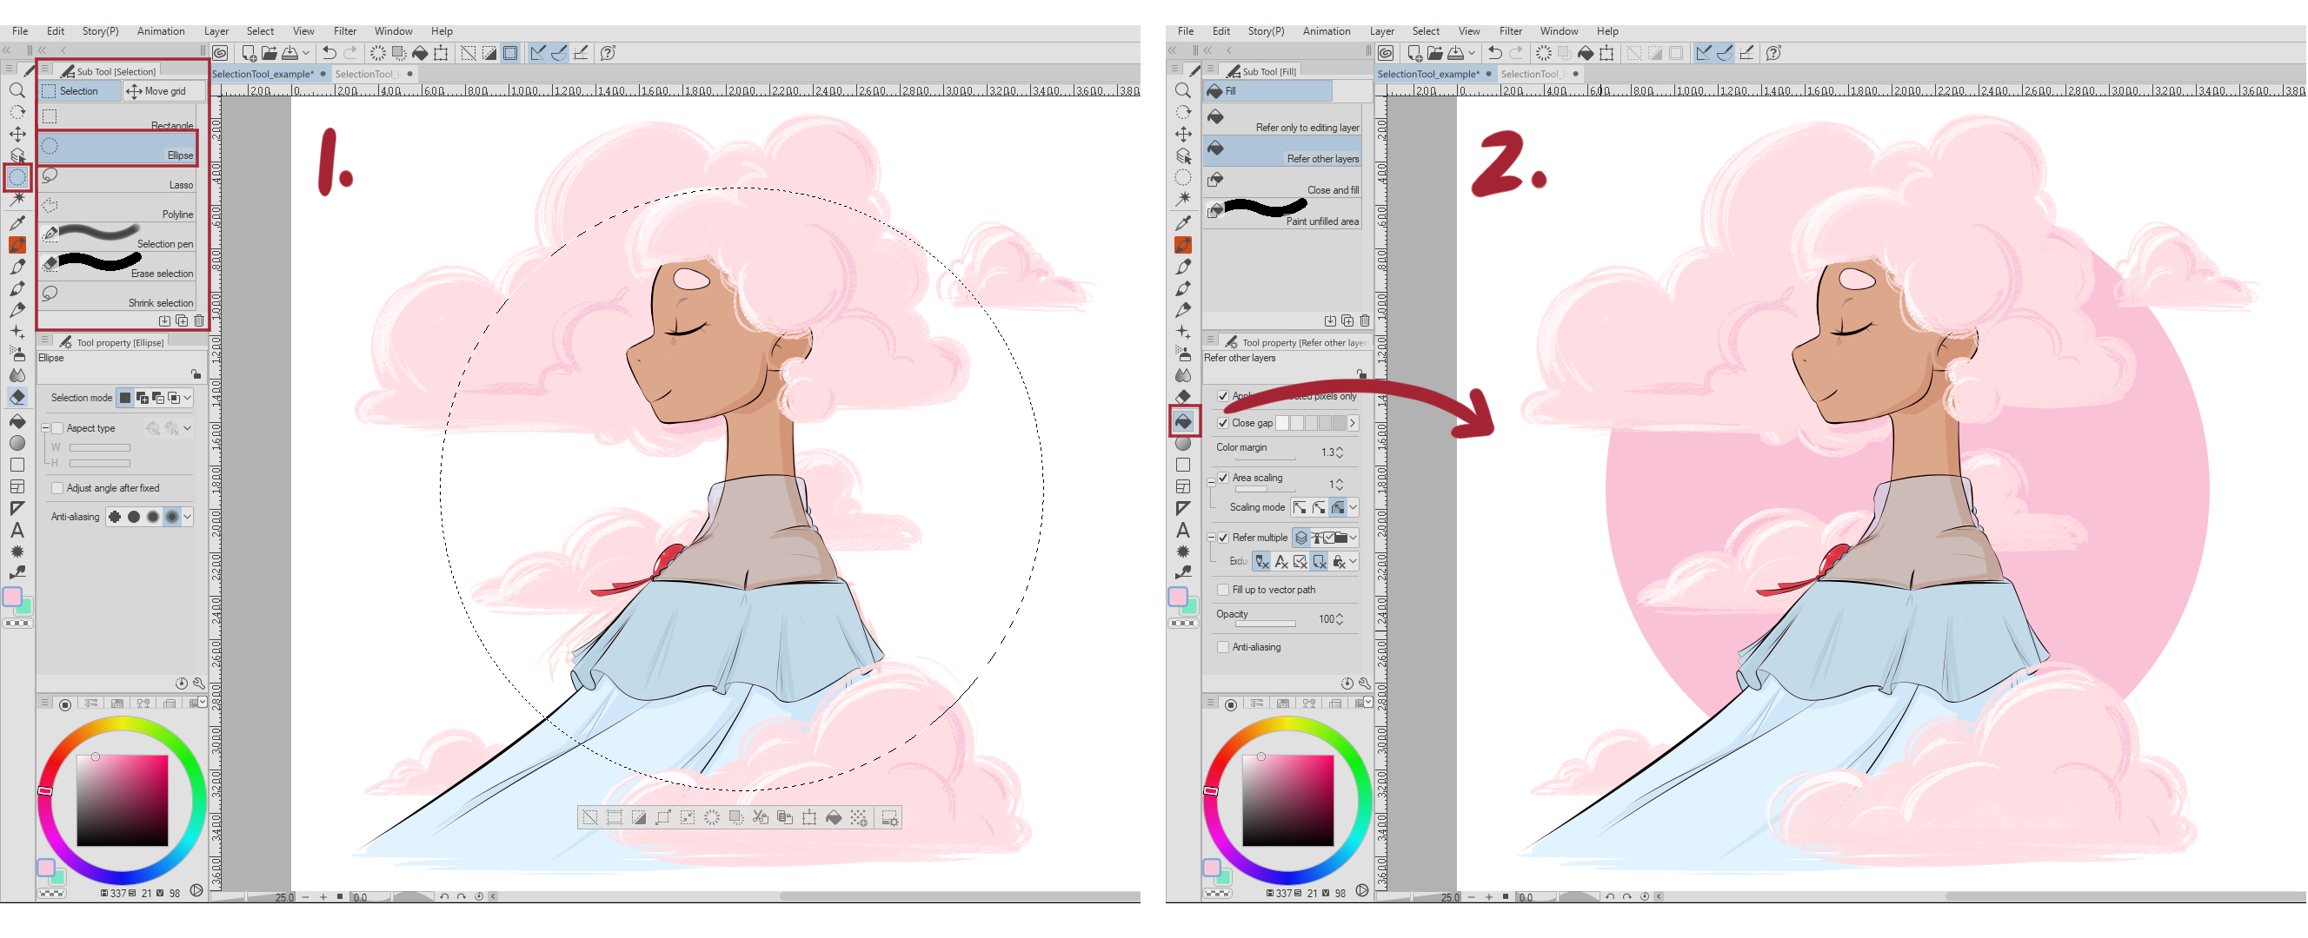The height and width of the screenshot is (938, 2308).
Task: Expand the Scaling mode dropdown
Action: coord(1353,507)
